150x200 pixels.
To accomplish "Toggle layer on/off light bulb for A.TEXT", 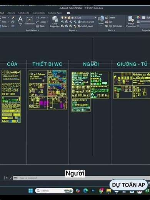I will (62, 18).
